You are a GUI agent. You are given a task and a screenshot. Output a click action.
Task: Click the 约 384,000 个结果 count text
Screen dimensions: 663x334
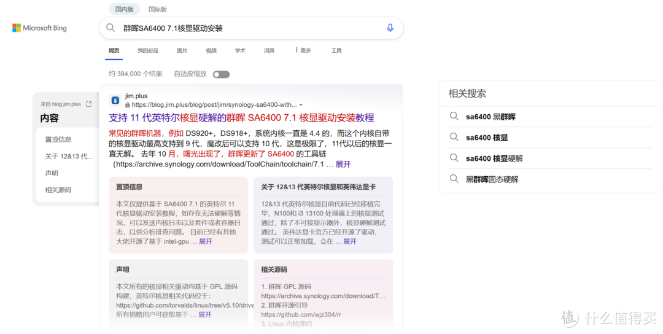point(135,74)
